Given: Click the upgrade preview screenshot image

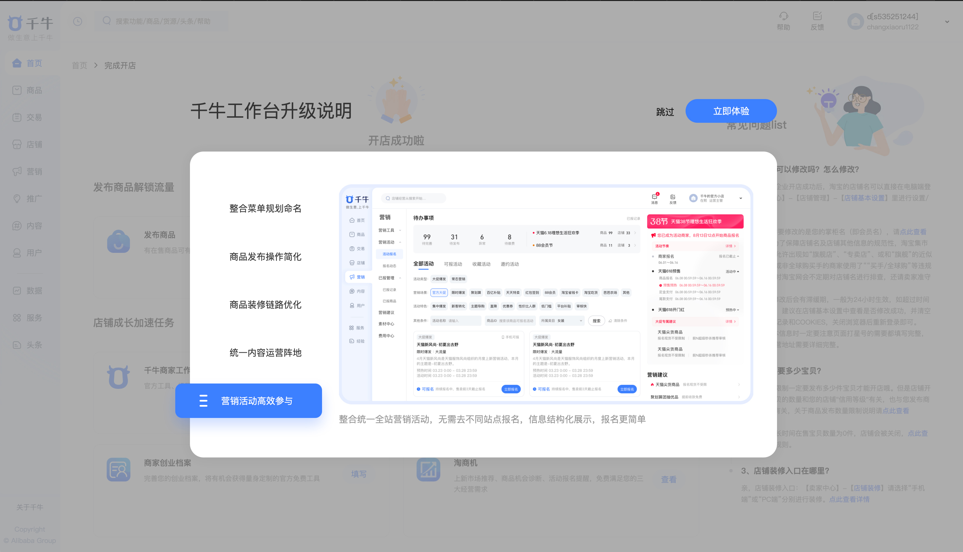Looking at the screenshot, I should click(x=546, y=294).
